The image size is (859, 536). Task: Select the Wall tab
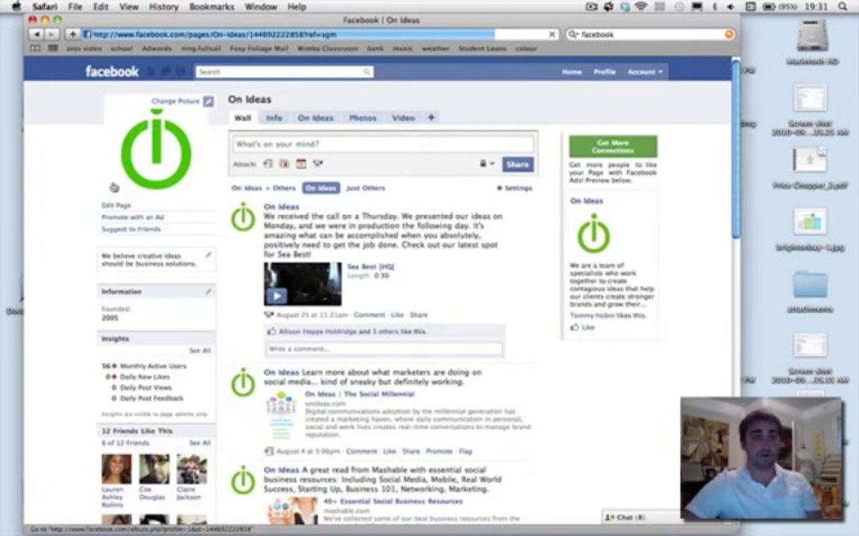pyautogui.click(x=242, y=118)
